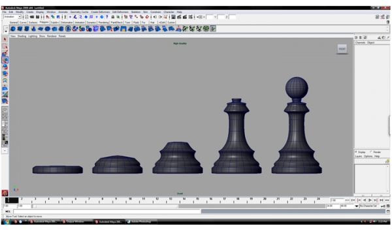Create a polygon sphere from the shelf
Image resolution: width=392 pixels, height=235 pixels.
pos(13,29)
